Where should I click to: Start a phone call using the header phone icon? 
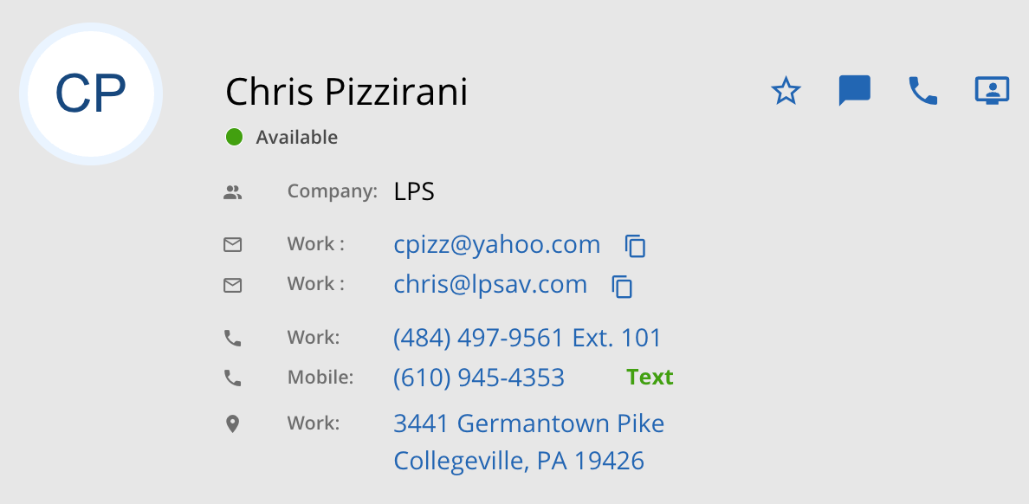click(922, 91)
